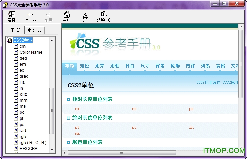This screenshot has width=247, height=159.
Task: Click the tree panel scroll up arrow
Action: [52, 40]
